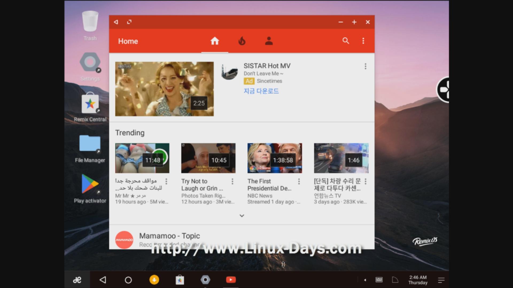This screenshot has width=513, height=288.
Task: Click the window back arrow in title bar
Action: point(116,22)
